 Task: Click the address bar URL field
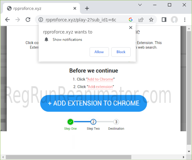(x=81, y=19)
